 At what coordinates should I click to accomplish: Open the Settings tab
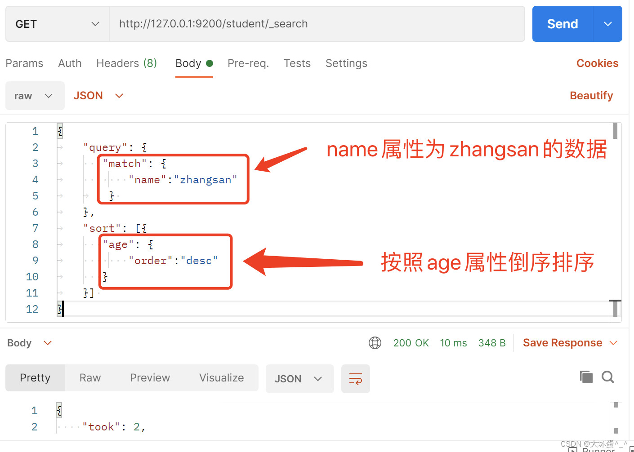pyautogui.click(x=346, y=63)
